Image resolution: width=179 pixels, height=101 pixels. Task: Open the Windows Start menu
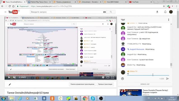click(3, 98)
